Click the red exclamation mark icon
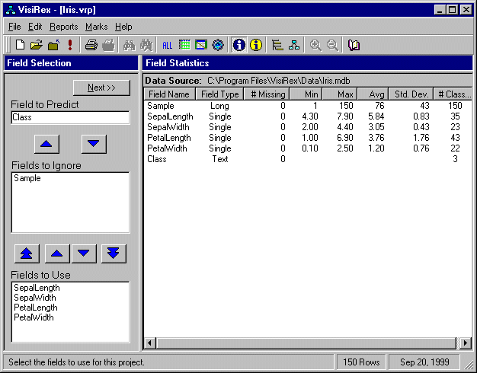 pyautogui.click(x=70, y=45)
